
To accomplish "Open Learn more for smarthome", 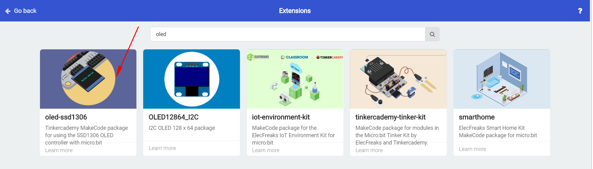I will point(473,149).
